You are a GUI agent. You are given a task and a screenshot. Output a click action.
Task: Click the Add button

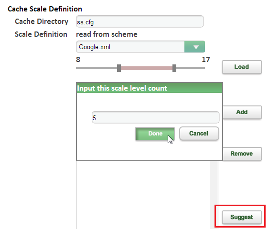[x=242, y=112]
